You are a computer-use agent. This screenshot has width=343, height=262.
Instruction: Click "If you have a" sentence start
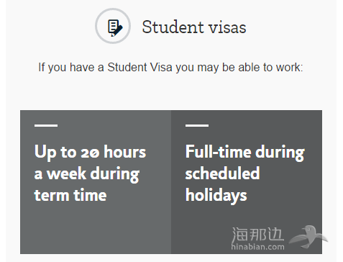(x=71, y=67)
